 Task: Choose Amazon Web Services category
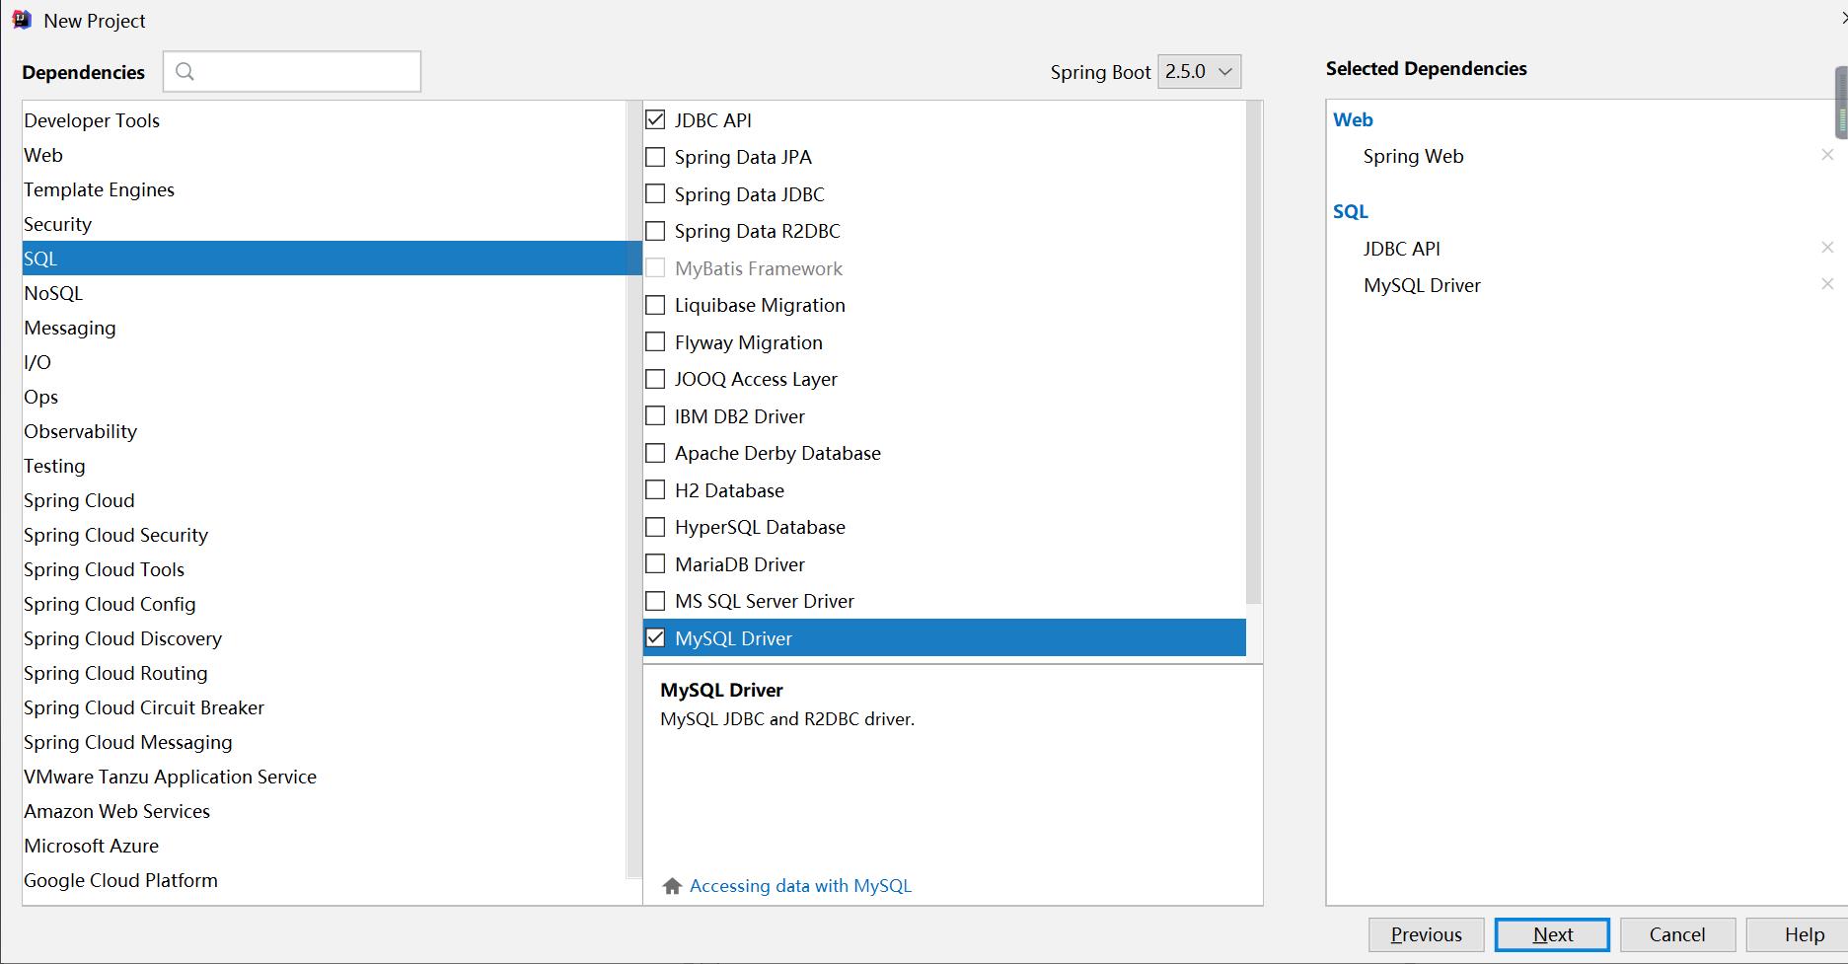click(x=325, y=811)
